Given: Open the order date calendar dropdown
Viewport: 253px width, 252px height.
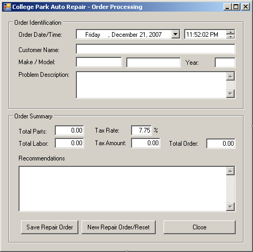Looking at the screenshot, I should 176,34.
